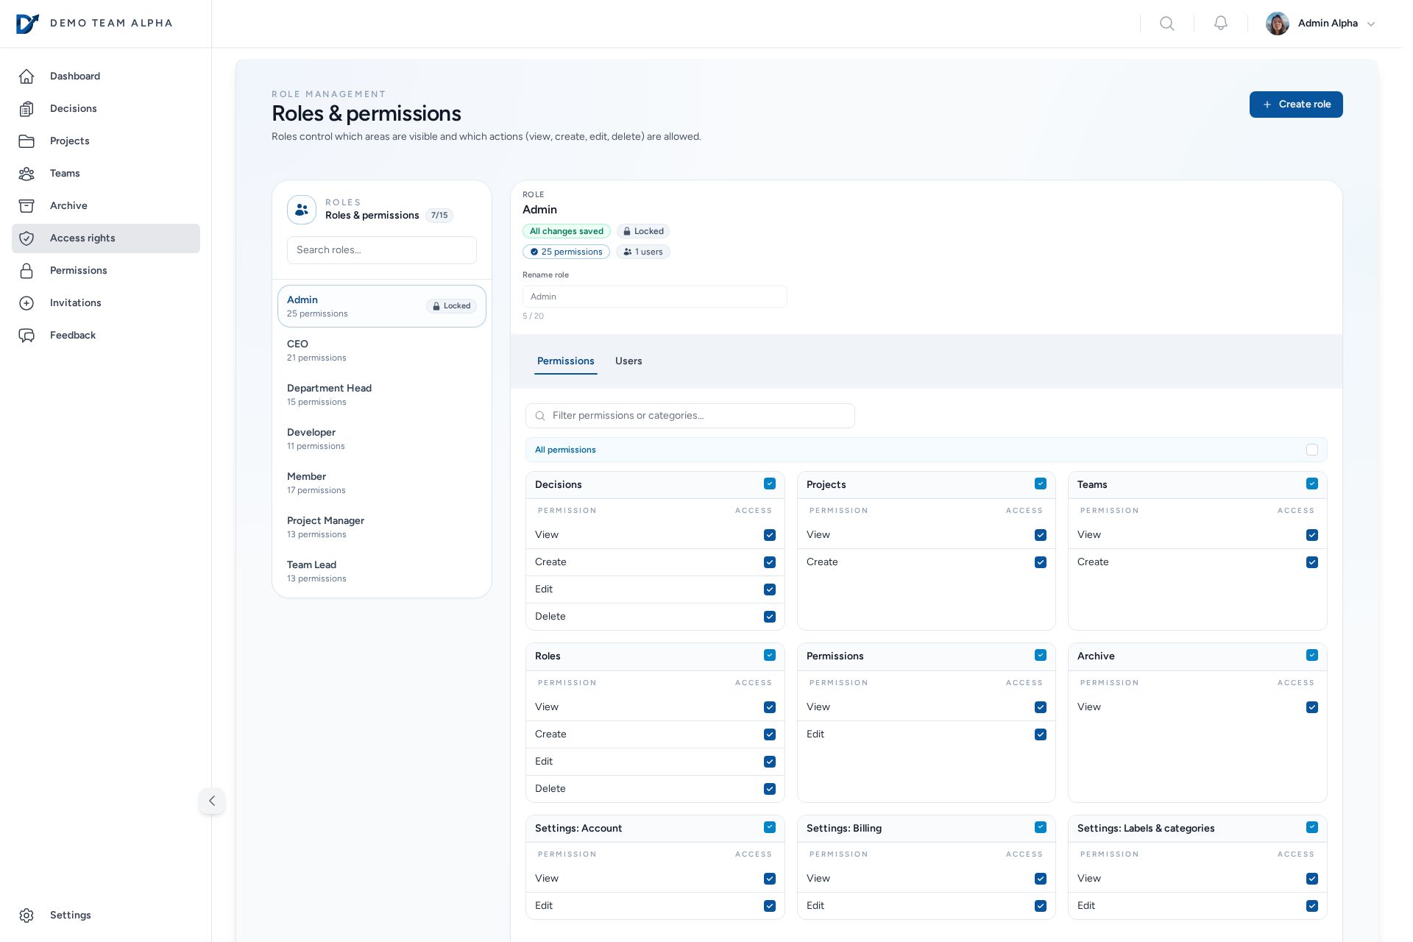Open Projects via the folder icon
Viewport: 1413px width, 942px height.
point(27,141)
